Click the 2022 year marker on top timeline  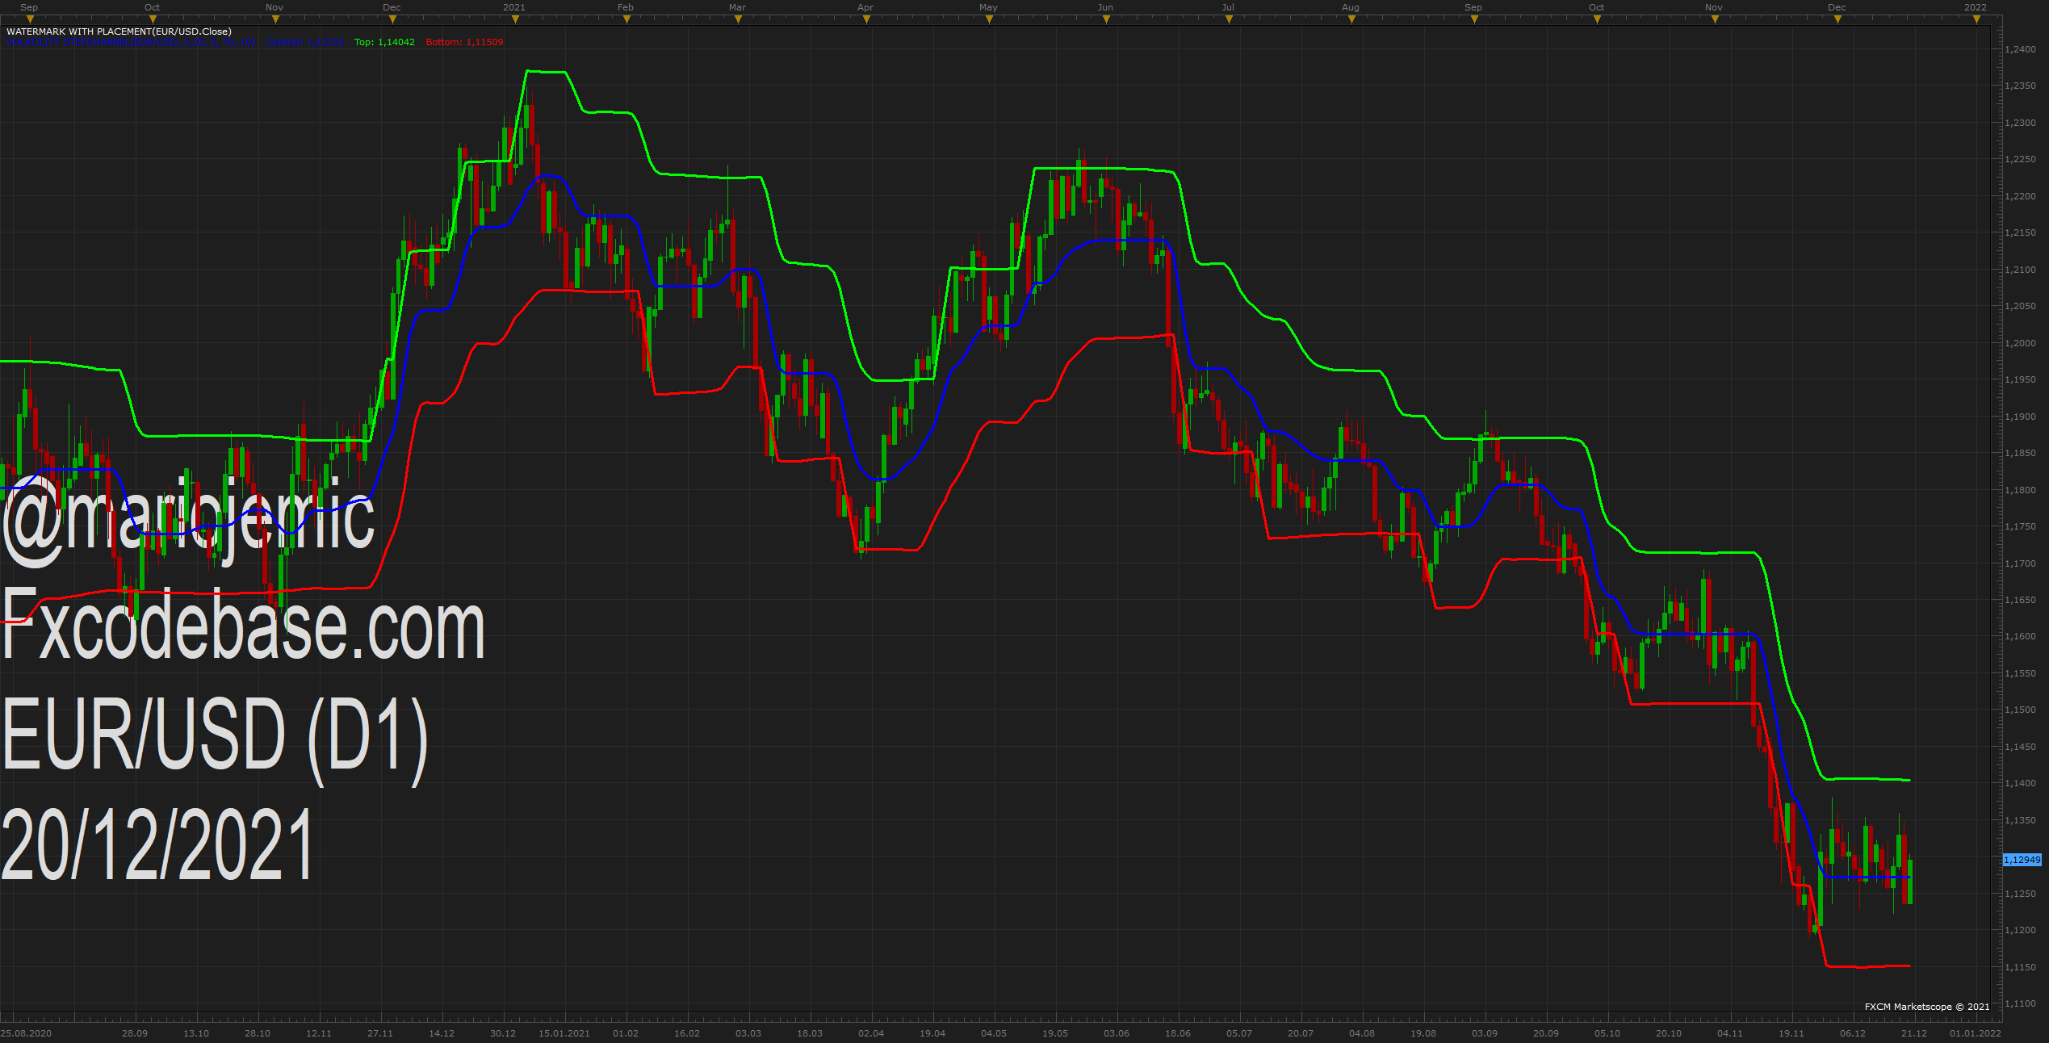(x=1976, y=7)
